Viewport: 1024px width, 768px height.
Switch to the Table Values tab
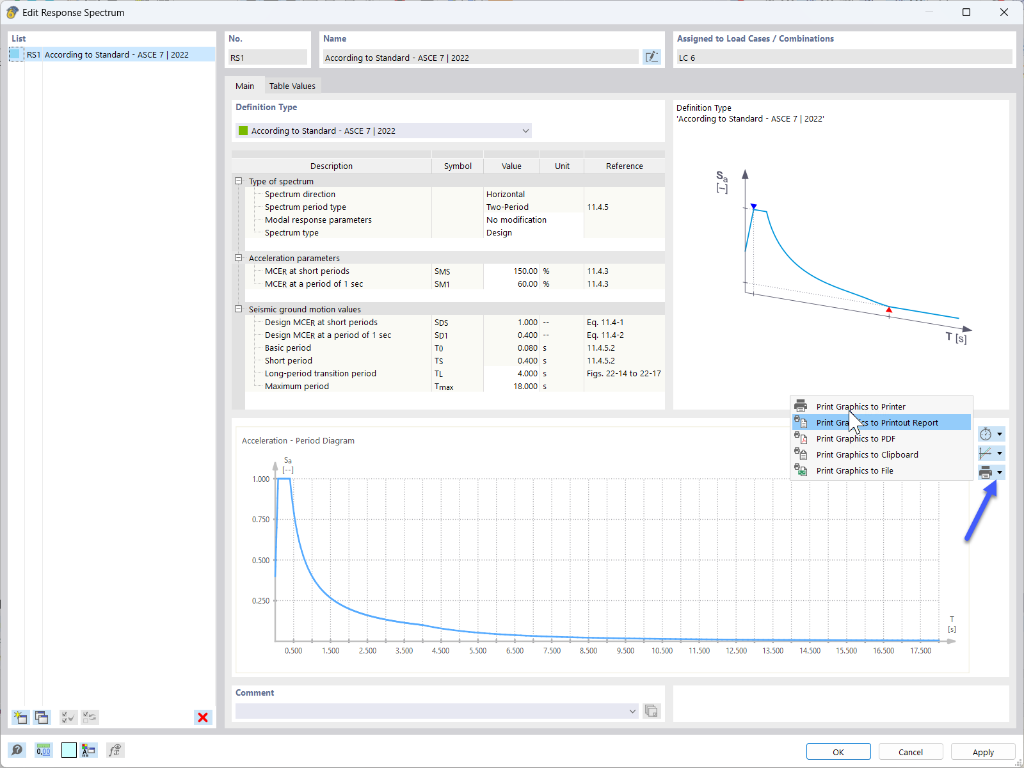point(292,86)
